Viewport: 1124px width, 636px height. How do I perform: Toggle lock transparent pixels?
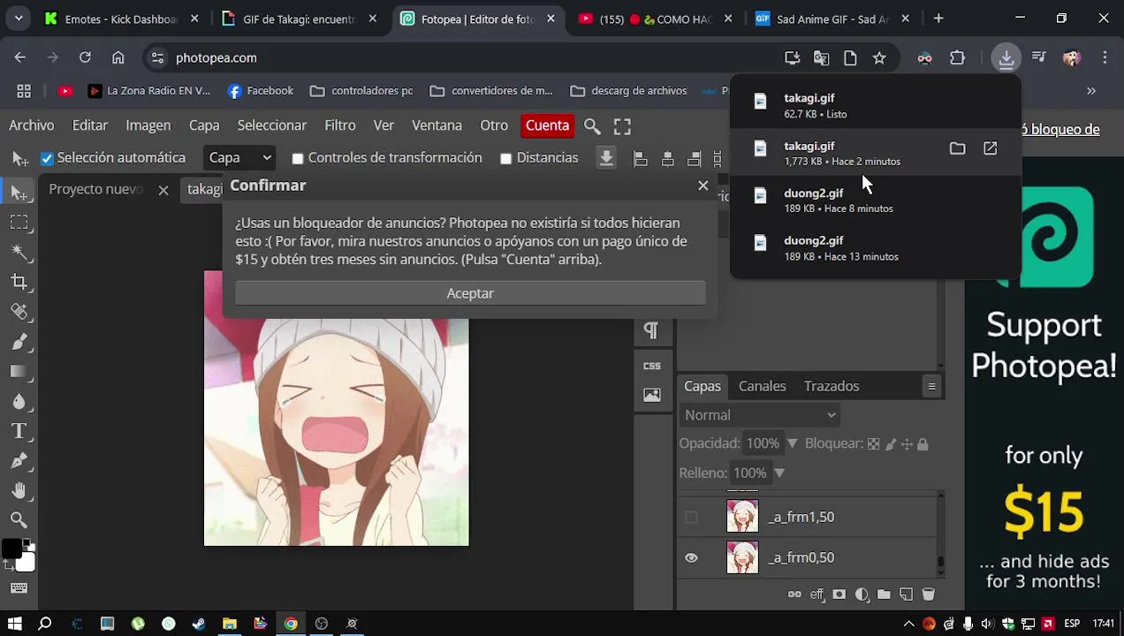tap(873, 444)
